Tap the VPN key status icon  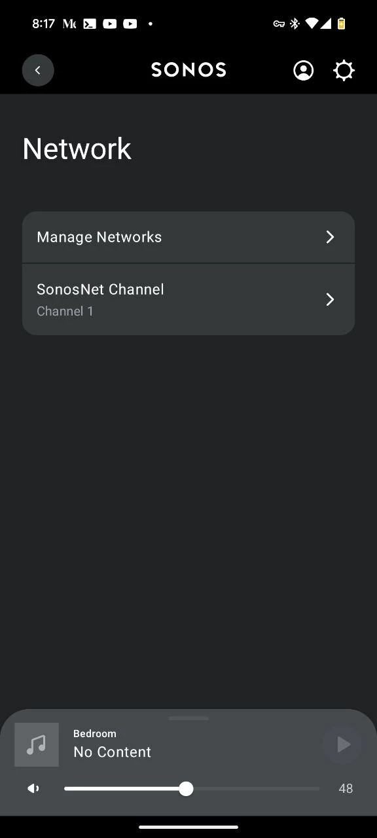pyautogui.click(x=279, y=24)
